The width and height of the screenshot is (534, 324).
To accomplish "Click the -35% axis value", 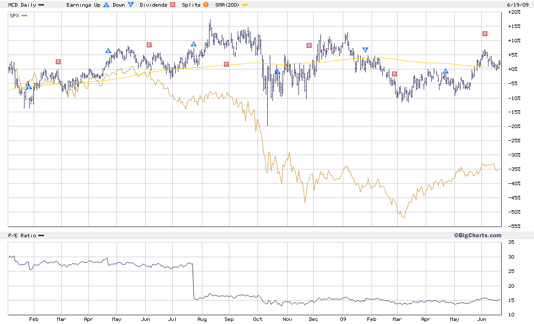I will tap(514, 169).
